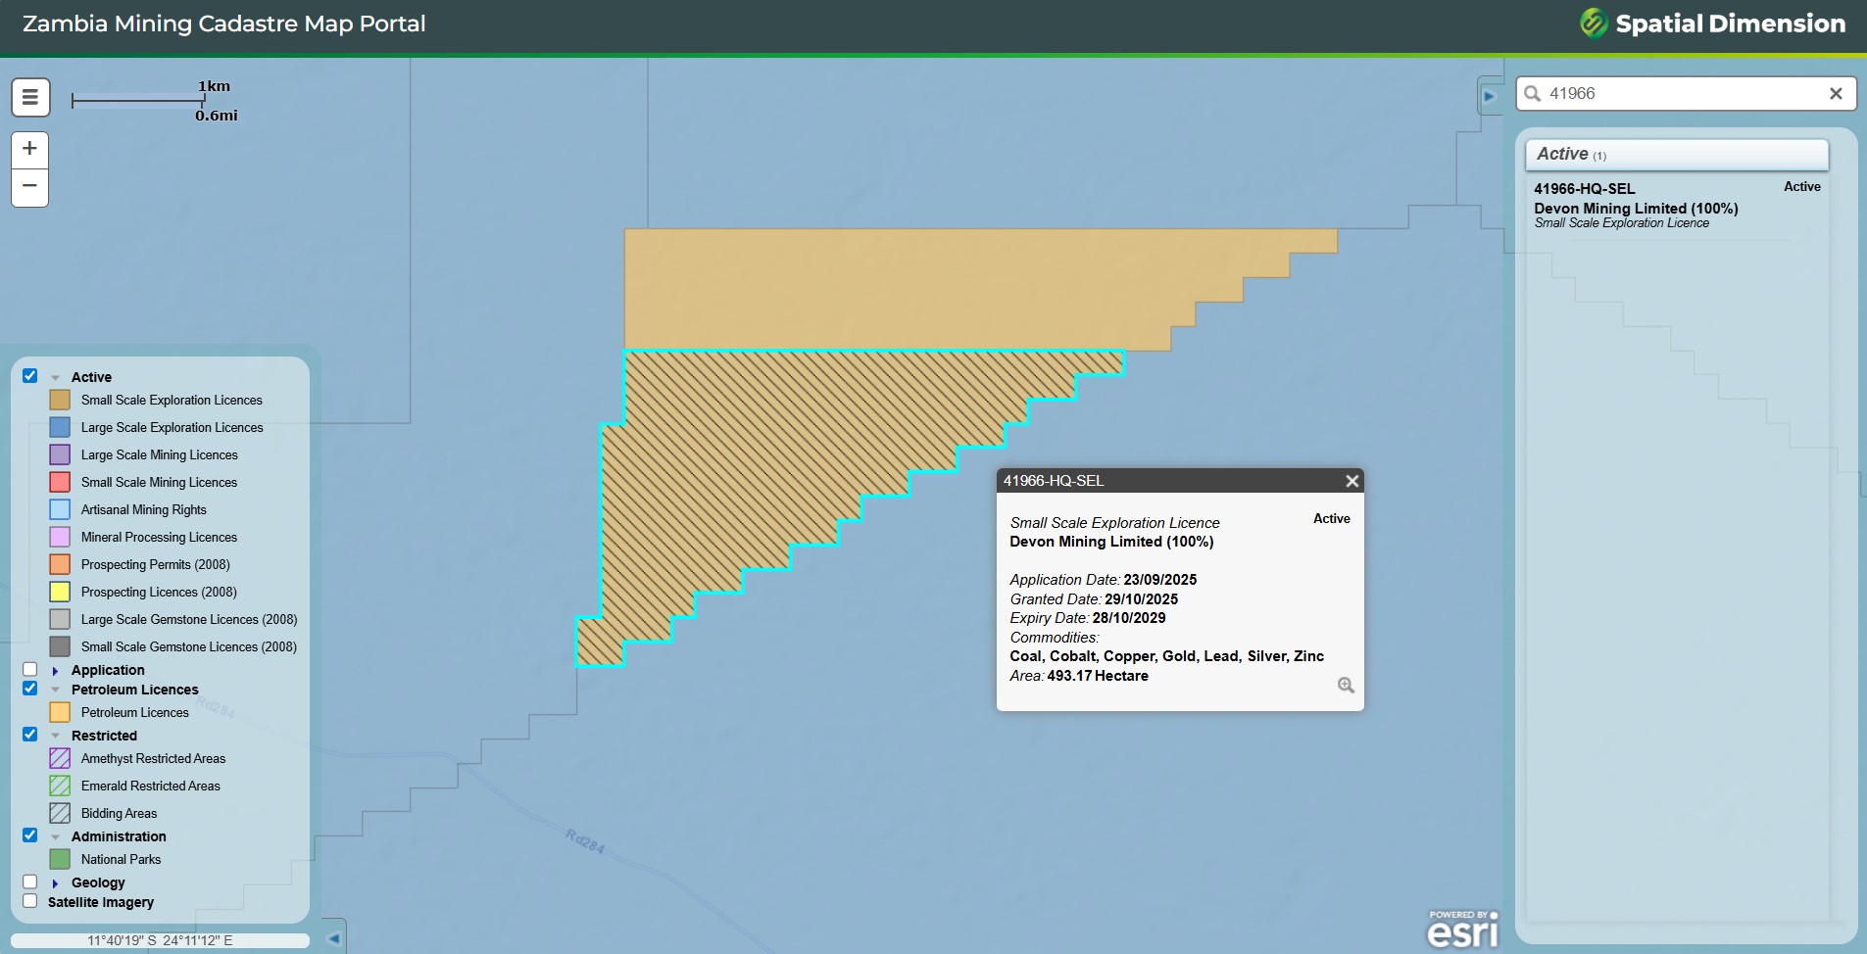This screenshot has width=1867, height=954.
Task: Click the Active results group header
Action: 1676,155
